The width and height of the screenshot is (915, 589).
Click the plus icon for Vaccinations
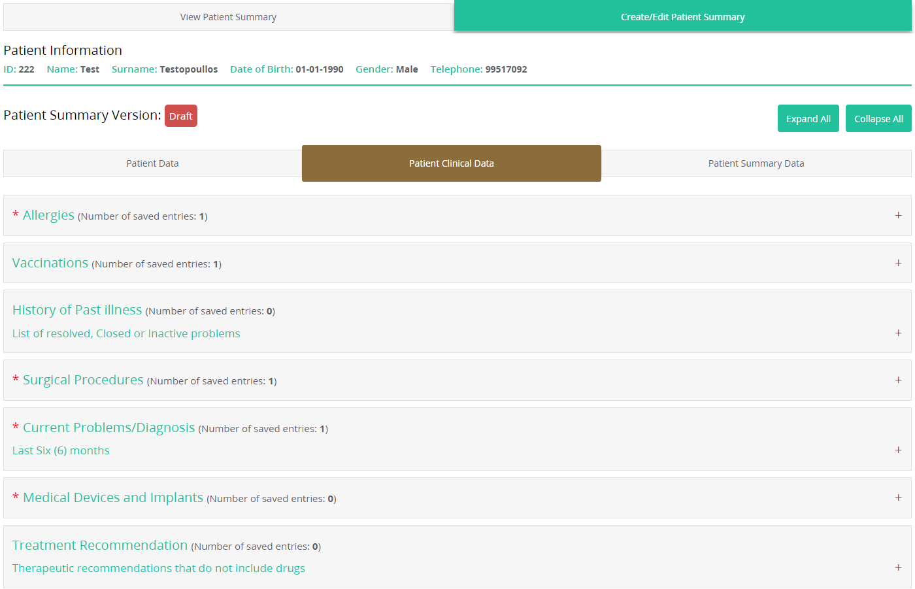(898, 263)
